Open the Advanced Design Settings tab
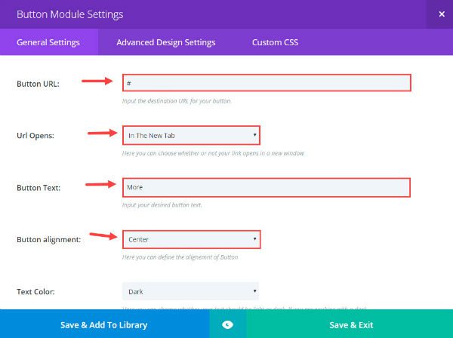 coord(165,42)
